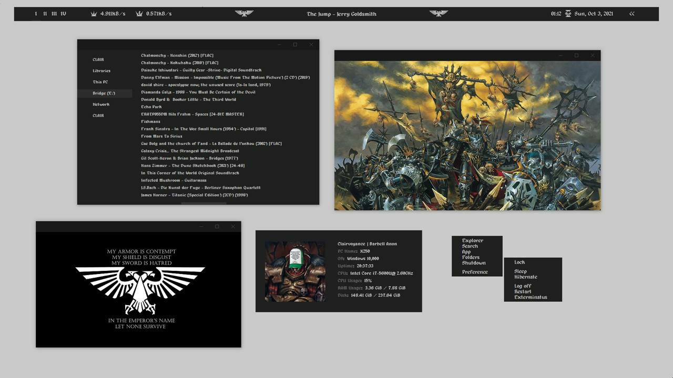Select This PC in the explorer sidebar
673x378 pixels.
[100, 82]
